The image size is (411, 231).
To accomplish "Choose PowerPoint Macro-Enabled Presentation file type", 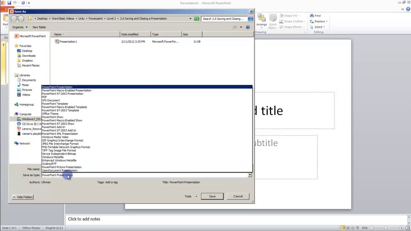I will pos(147,90).
